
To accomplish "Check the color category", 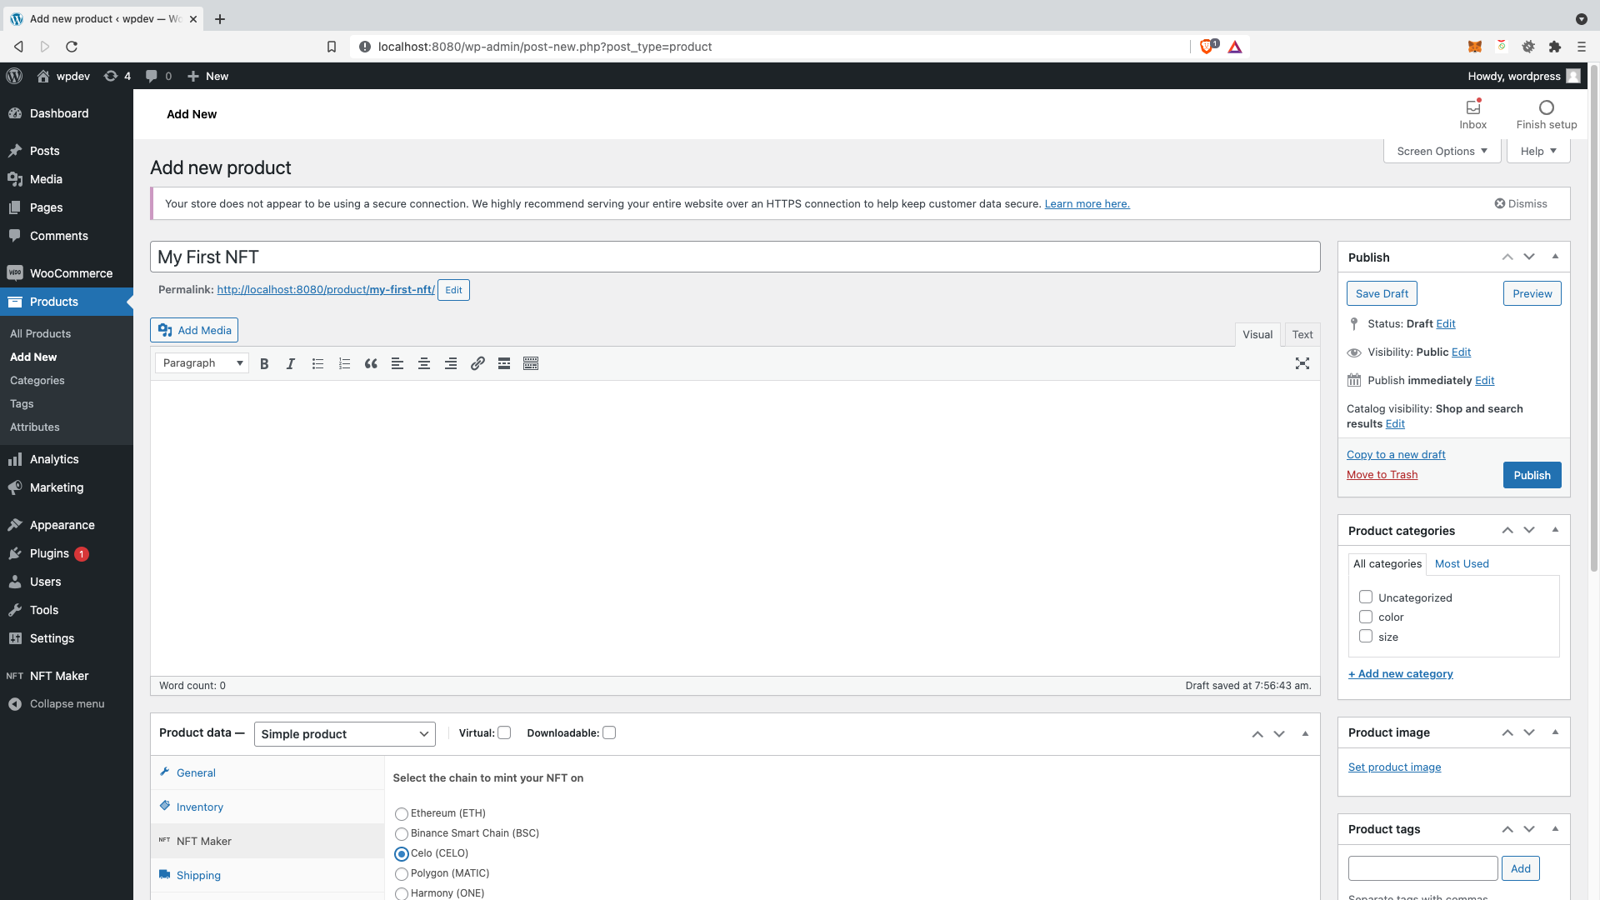I will [1366, 617].
